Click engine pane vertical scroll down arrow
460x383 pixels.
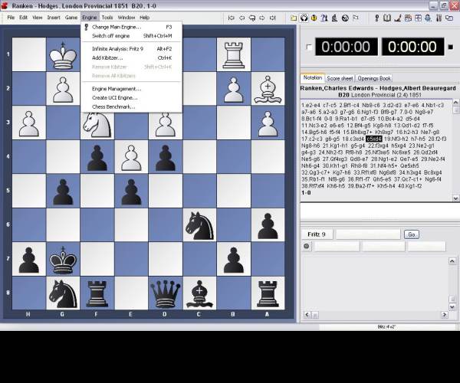pos(452,307)
